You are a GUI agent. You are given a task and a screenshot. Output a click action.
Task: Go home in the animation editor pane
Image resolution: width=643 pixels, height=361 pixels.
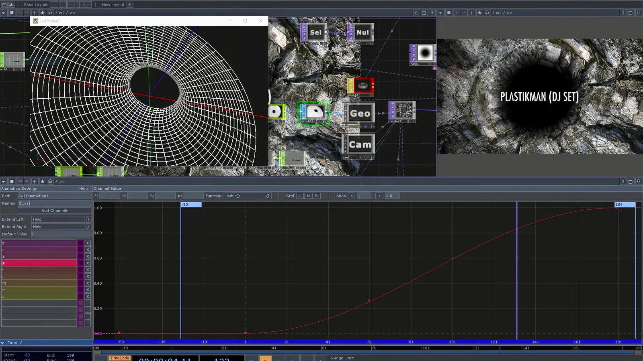[50, 181]
